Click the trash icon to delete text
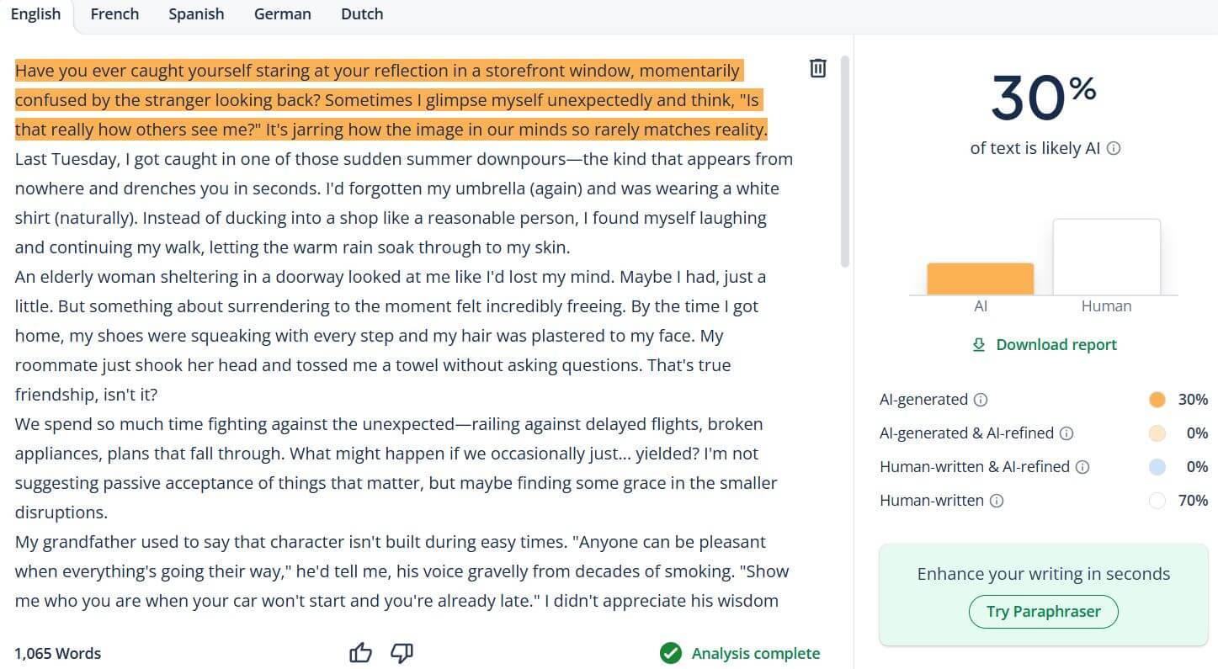The height and width of the screenshot is (669, 1218). [817, 69]
